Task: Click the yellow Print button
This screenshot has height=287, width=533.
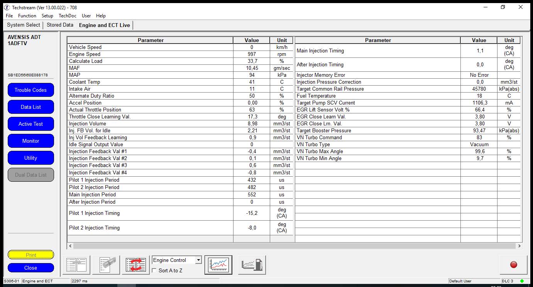Action: (30, 255)
